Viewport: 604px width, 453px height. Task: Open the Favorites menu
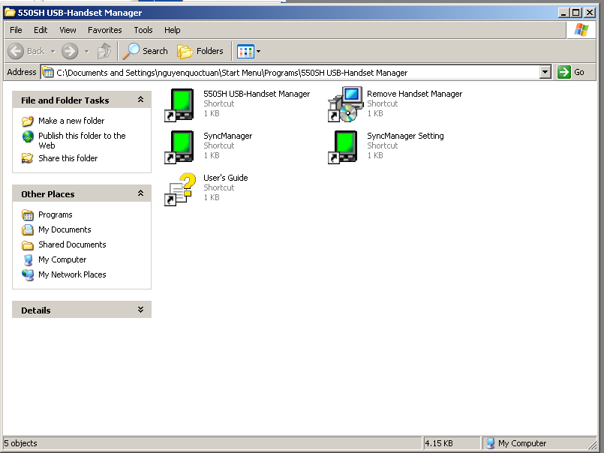pos(105,30)
